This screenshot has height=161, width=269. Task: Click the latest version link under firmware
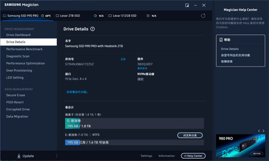tap(142, 68)
